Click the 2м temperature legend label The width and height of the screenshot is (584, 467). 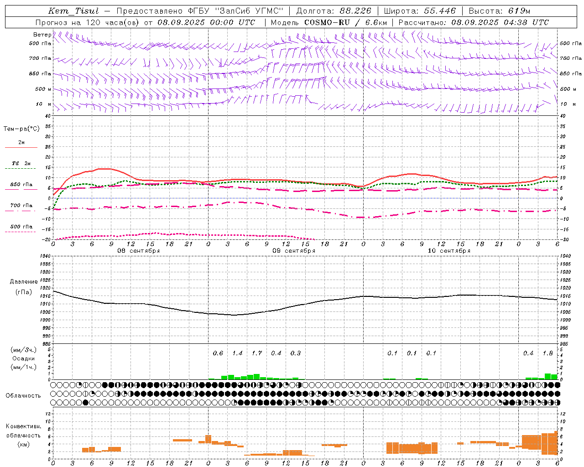(x=21, y=143)
